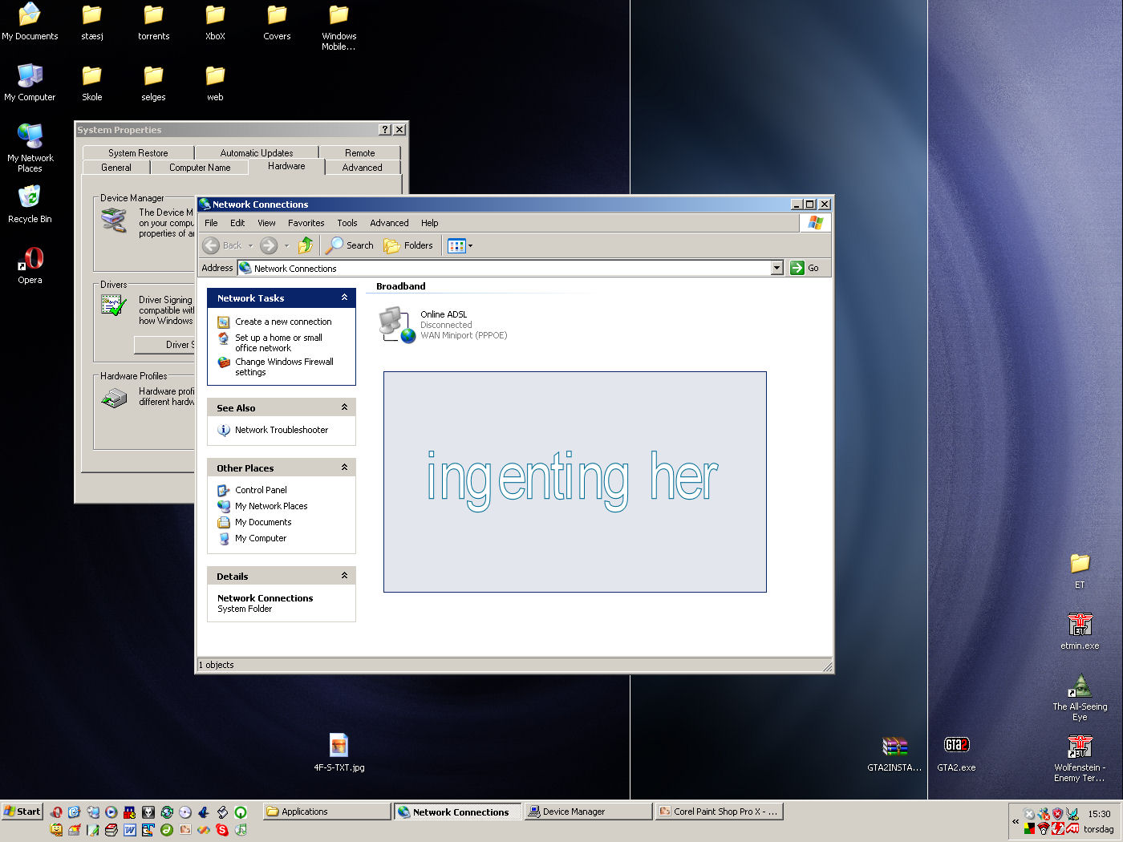Screen dimensions: 1123x842
Task: Collapse the Network Tasks panel
Action: click(x=344, y=298)
